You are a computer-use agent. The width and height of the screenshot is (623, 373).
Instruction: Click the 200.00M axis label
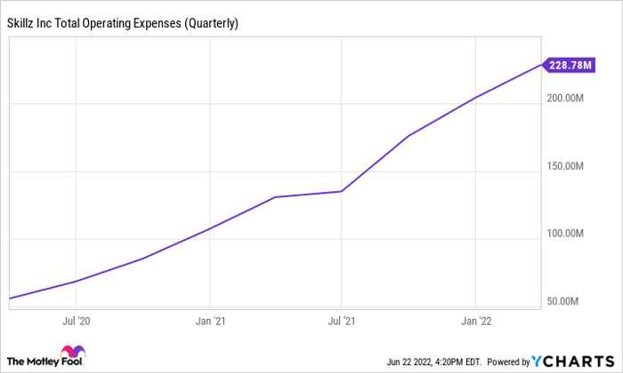coord(565,98)
